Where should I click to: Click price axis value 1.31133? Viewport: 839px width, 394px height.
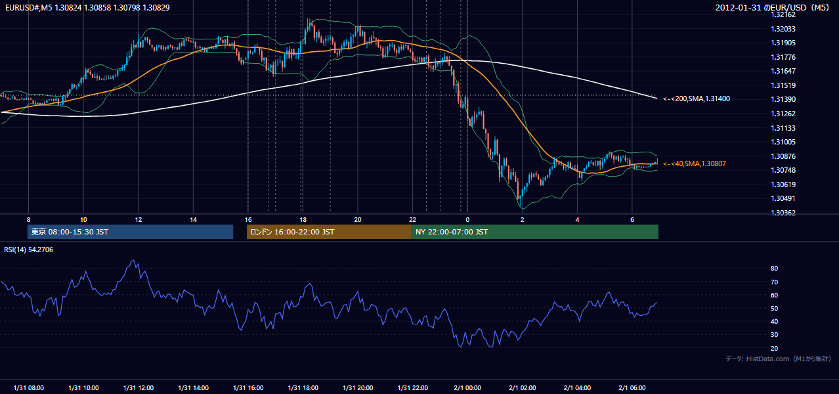point(783,128)
